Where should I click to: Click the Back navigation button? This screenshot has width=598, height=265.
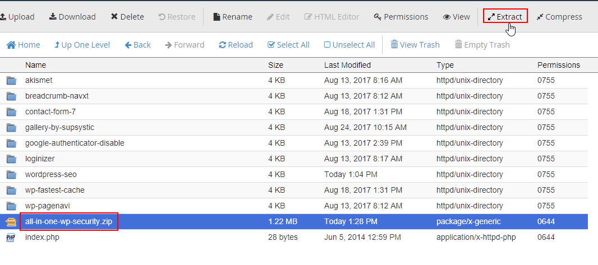tap(137, 45)
